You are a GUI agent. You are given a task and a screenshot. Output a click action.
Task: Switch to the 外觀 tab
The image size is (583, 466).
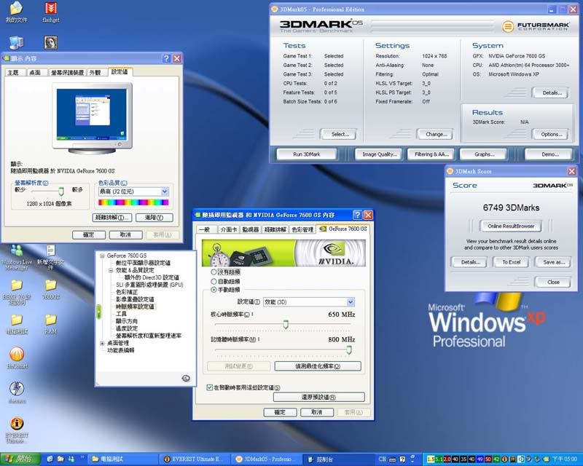pos(96,73)
